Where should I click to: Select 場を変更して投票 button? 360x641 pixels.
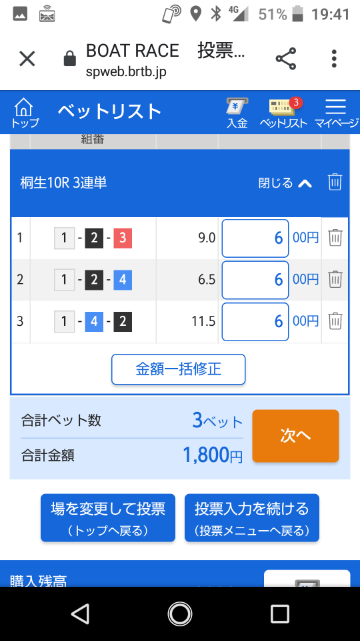(108, 517)
